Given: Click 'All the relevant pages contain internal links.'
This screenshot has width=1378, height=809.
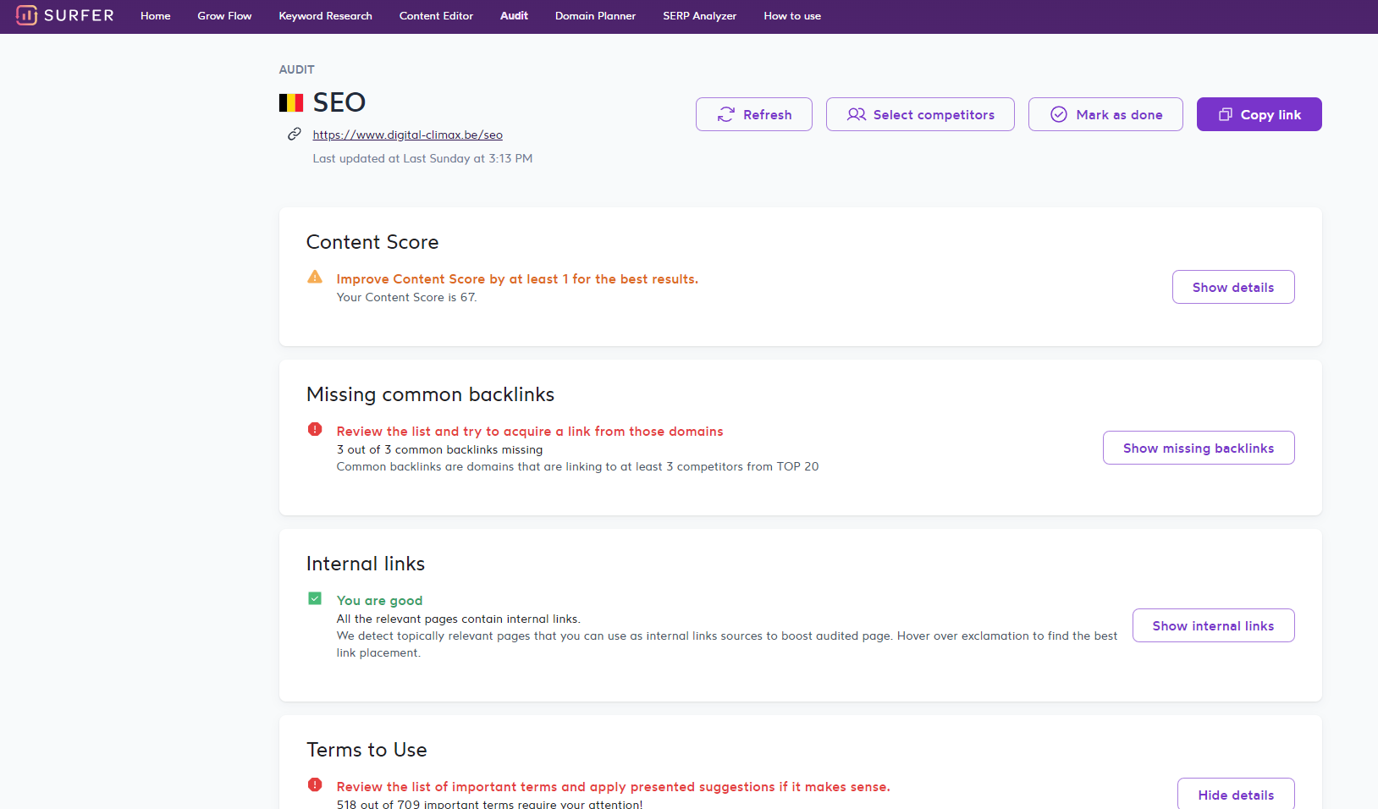Looking at the screenshot, I should pyautogui.click(x=458, y=619).
